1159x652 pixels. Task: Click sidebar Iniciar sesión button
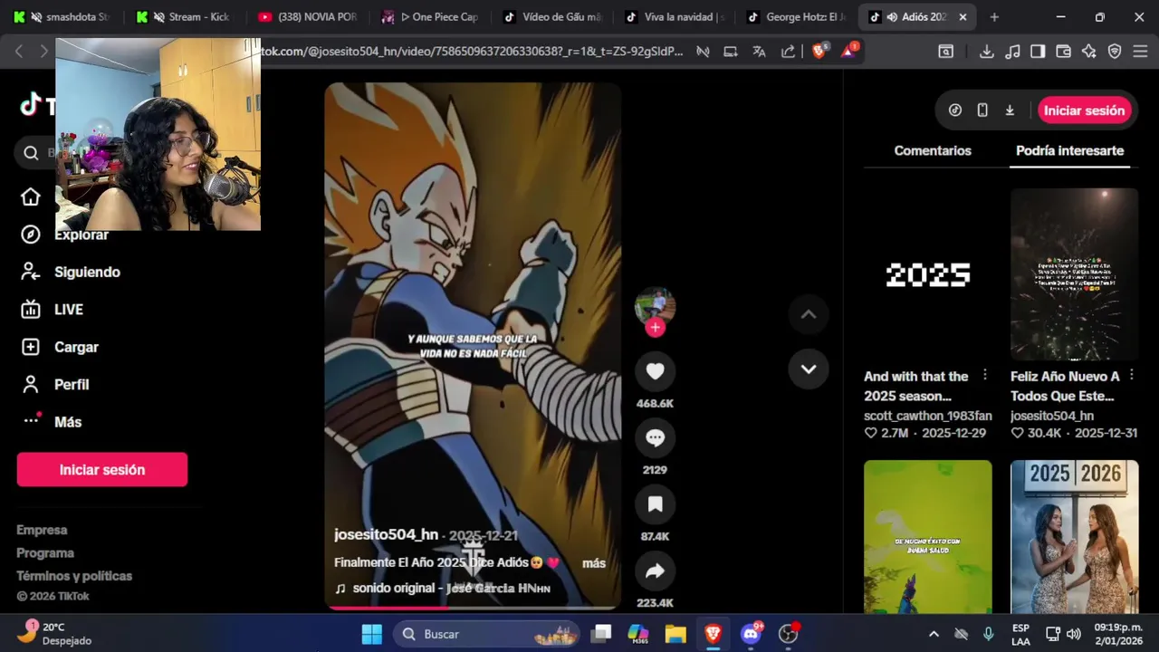[102, 470]
